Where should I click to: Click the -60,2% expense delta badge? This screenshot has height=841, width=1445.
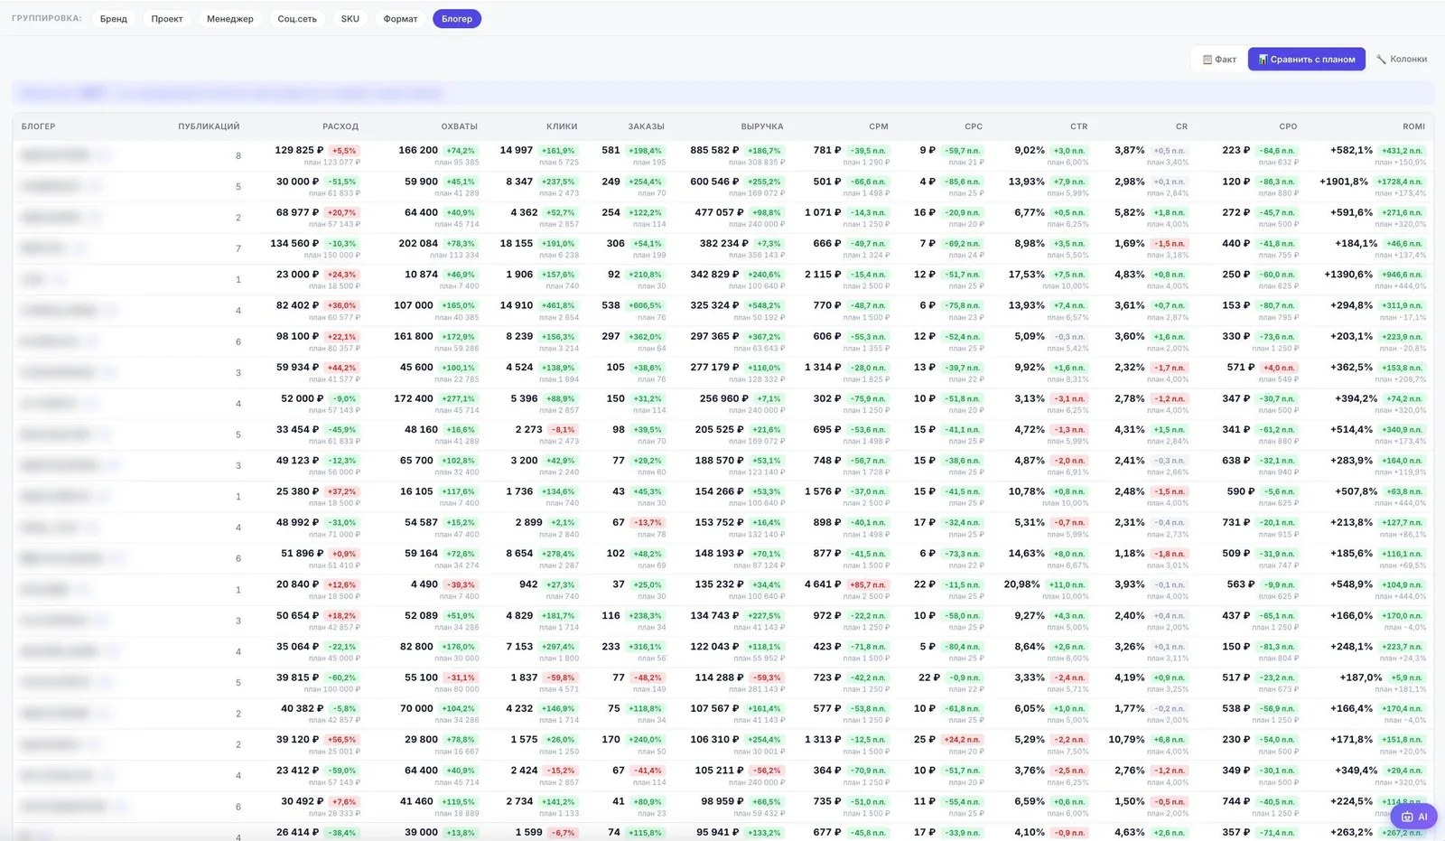(x=342, y=678)
